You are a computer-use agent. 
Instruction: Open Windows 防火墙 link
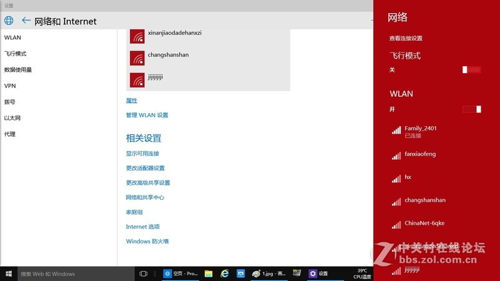pos(147,242)
